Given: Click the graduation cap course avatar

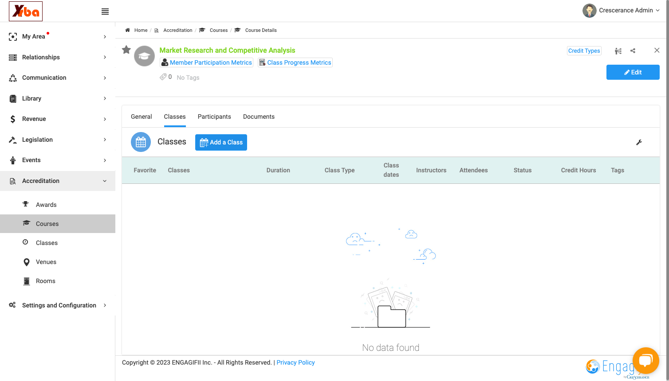Looking at the screenshot, I should [x=144, y=56].
